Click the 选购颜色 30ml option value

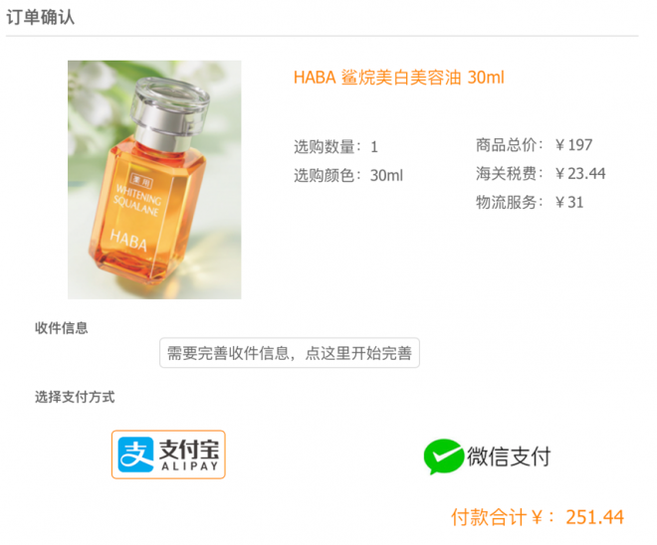[386, 175]
